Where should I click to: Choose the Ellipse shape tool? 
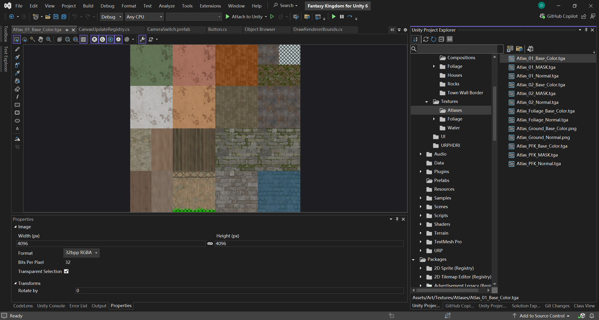(17, 121)
